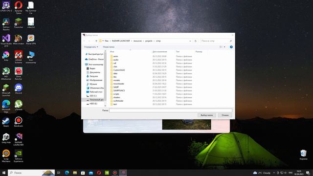Open the DaVinci Resolve desktop shortcut
Screen dimensions: 313x176
(6, 24)
